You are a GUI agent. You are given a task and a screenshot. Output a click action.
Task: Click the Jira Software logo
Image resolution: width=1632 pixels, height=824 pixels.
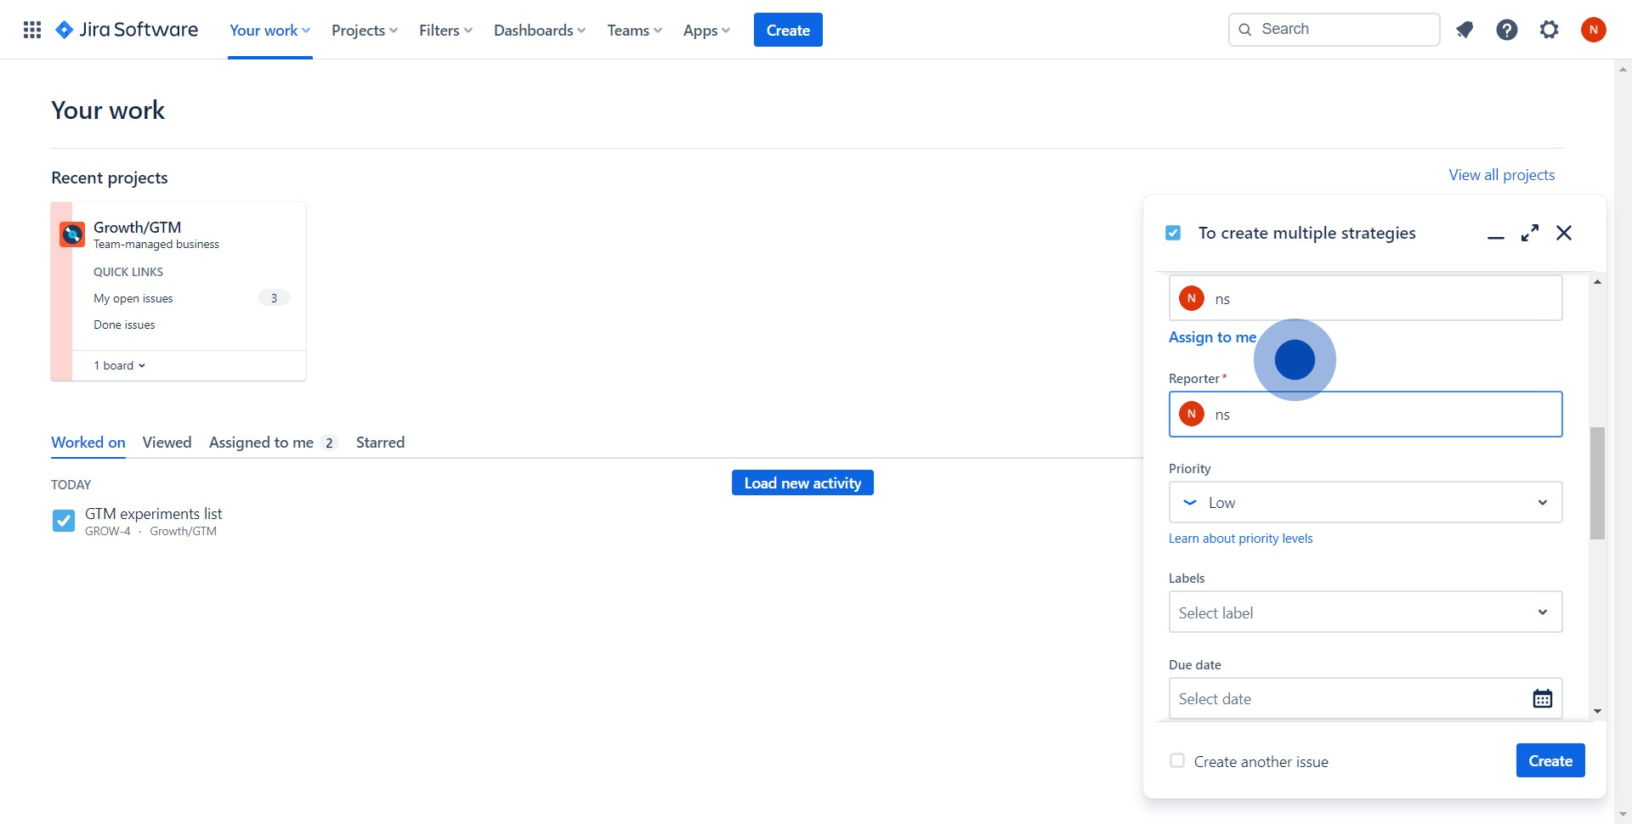coord(127,30)
